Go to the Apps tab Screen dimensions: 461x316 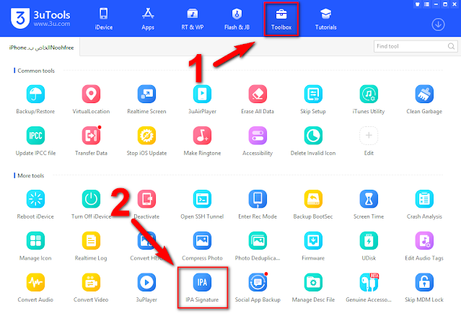tap(148, 19)
